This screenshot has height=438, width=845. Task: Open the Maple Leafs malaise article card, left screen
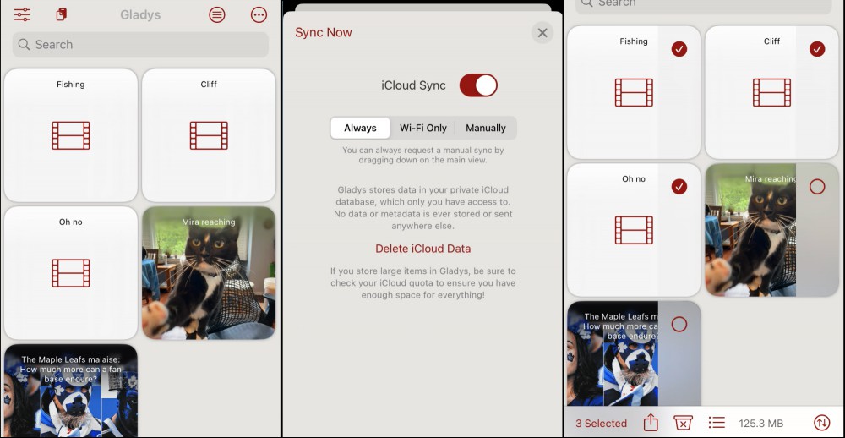click(71, 391)
